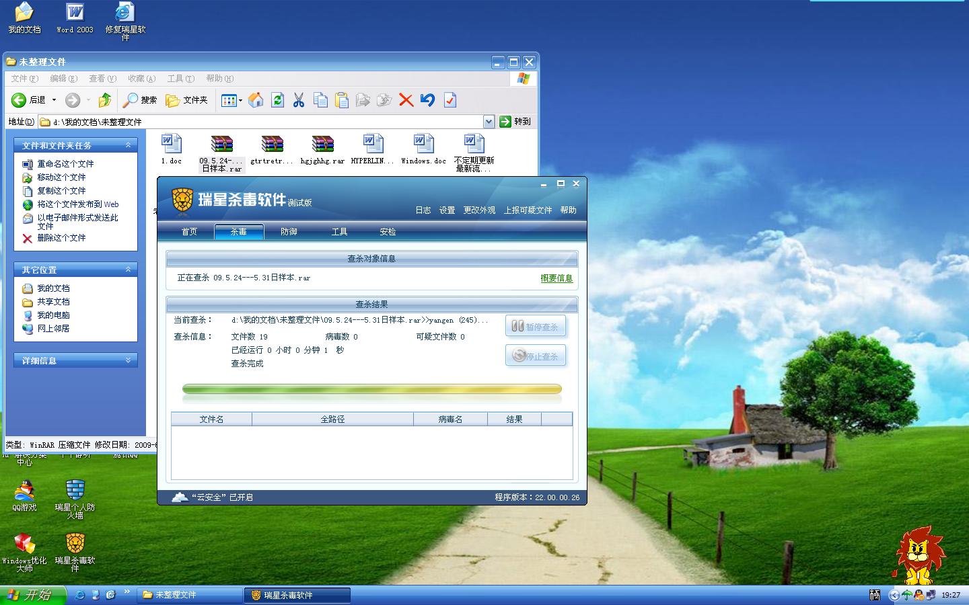Click the Internet Explorer quick launch icon
Image resolution: width=969 pixels, height=605 pixels.
coord(79,595)
